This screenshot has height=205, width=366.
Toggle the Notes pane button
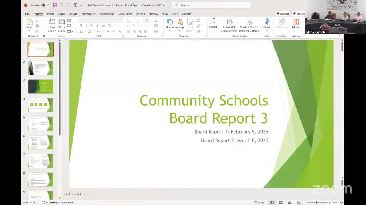click(x=259, y=202)
